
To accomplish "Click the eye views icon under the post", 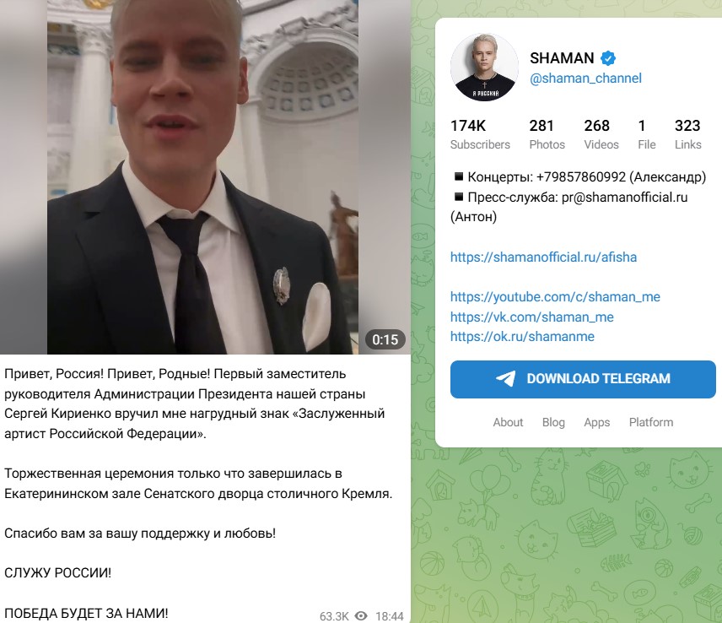I will [x=361, y=615].
